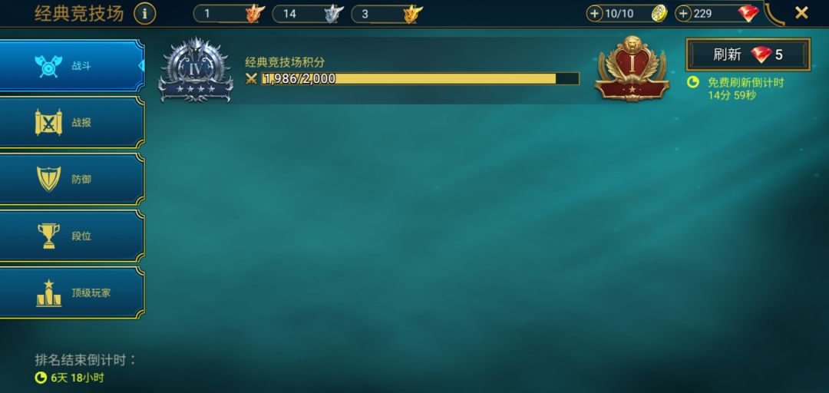Open the 战报 battle report tab

[71, 123]
